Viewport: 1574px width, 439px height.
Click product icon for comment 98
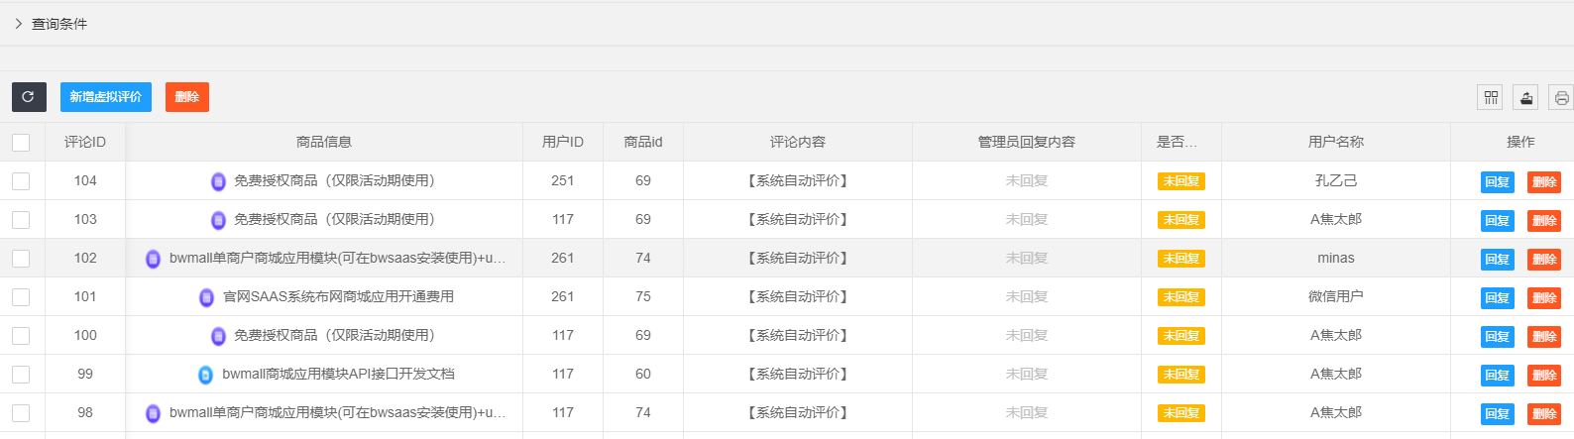(154, 413)
